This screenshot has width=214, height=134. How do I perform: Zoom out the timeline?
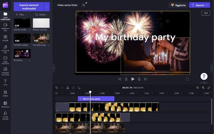coord(198,88)
